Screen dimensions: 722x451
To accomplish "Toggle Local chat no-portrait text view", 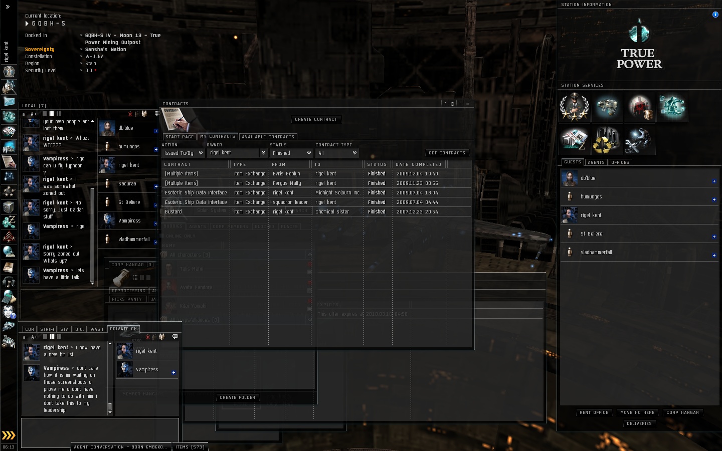I will (45, 114).
